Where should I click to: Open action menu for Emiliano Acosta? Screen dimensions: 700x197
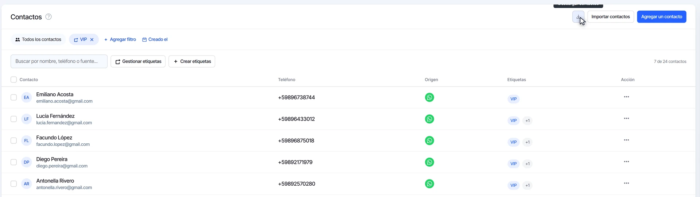[626, 97]
